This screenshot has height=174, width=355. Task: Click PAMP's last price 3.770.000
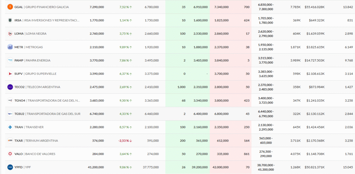click(96, 60)
